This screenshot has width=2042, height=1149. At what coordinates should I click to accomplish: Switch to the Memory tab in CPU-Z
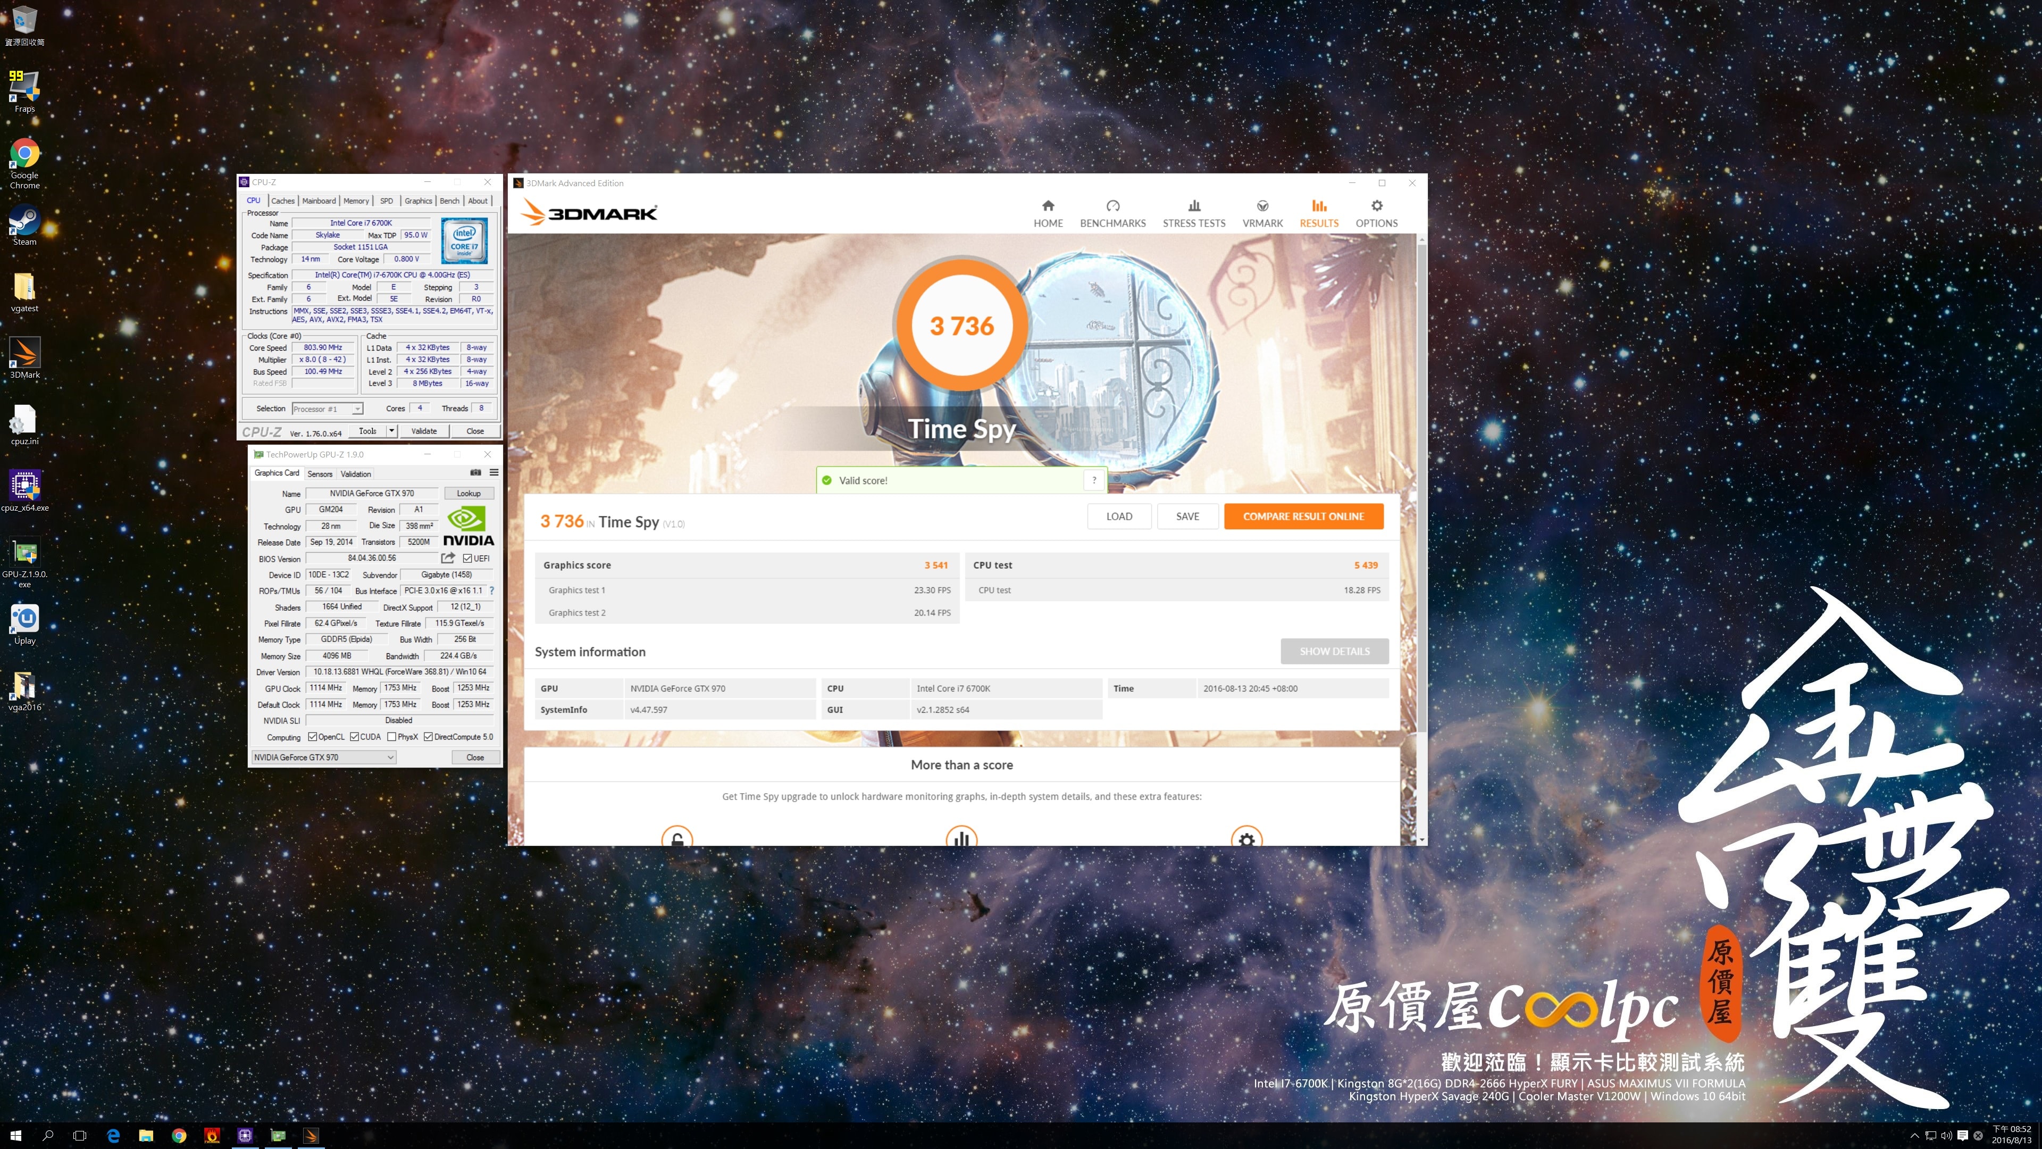point(356,201)
